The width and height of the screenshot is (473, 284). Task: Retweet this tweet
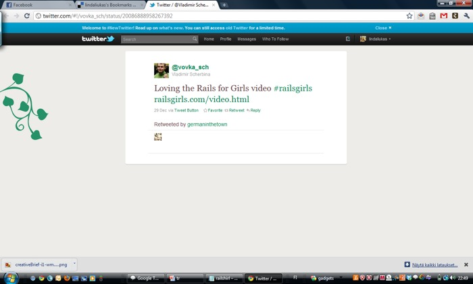pos(234,110)
